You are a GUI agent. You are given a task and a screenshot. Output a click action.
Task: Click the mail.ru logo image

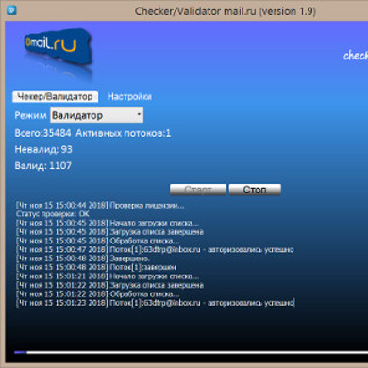[59, 47]
